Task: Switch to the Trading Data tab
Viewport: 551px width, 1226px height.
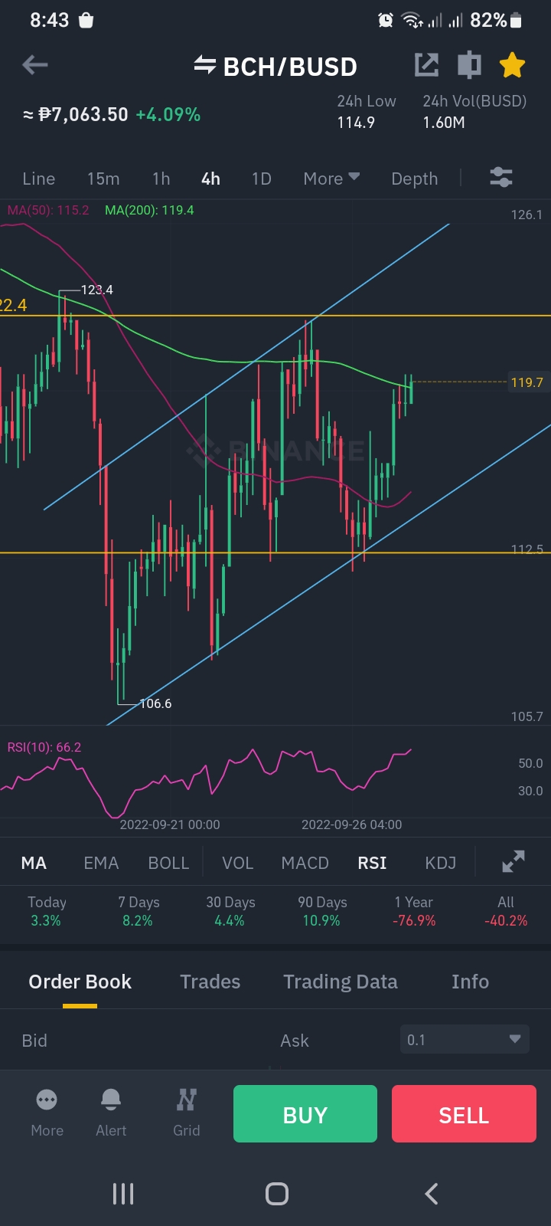Action: (341, 982)
